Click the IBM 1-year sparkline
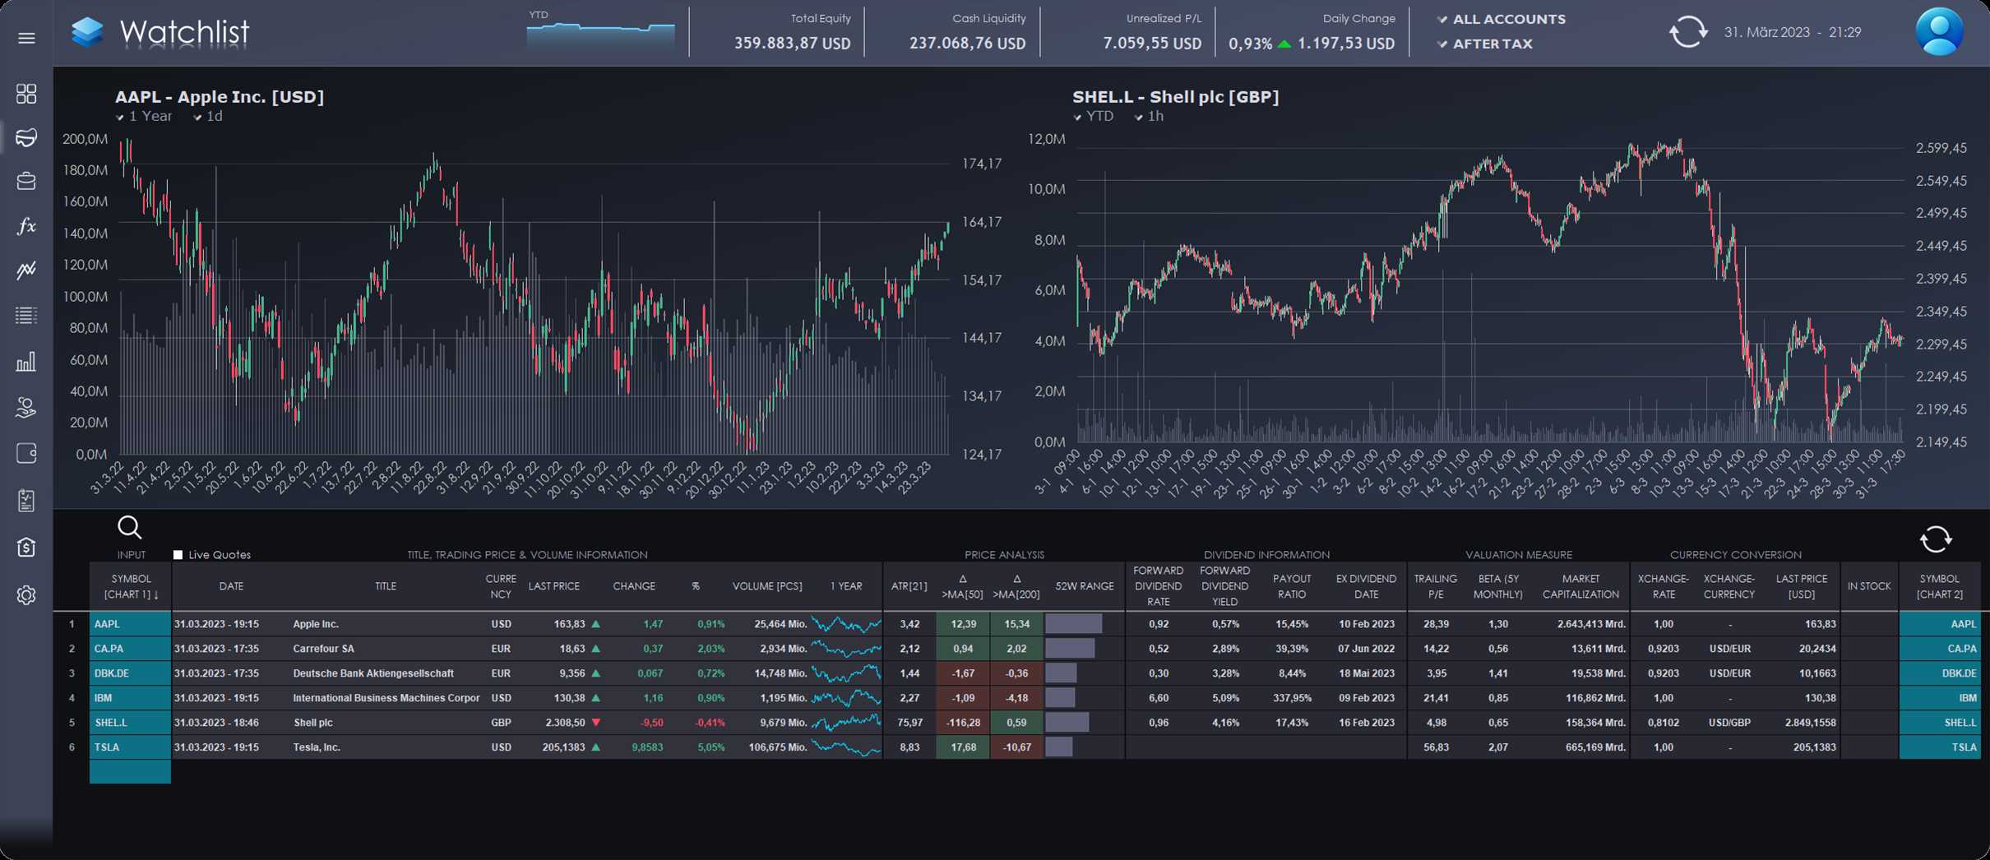This screenshot has height=860, width=1990. coord(845,698)
